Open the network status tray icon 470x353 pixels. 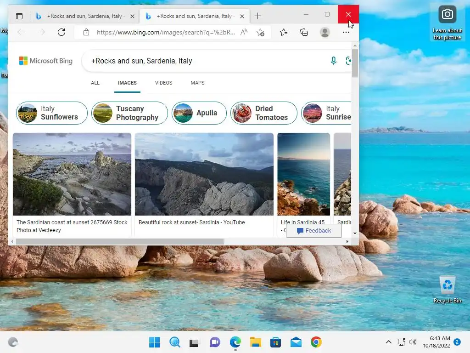401,342
